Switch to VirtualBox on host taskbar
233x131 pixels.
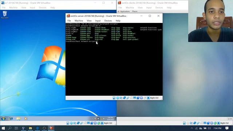[51, 128]
